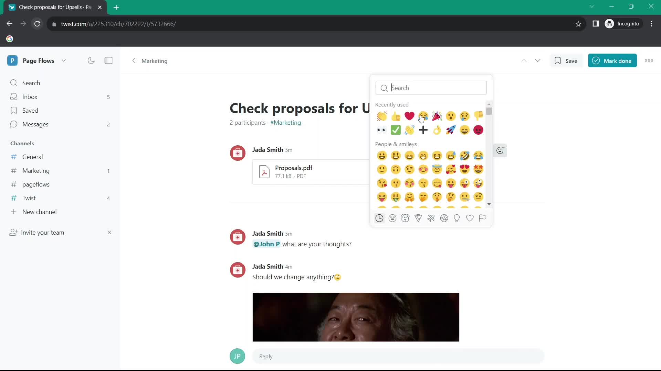661x371 pixels.
Task: Scroll down the emoji picker list
Action: coord(490,204)
